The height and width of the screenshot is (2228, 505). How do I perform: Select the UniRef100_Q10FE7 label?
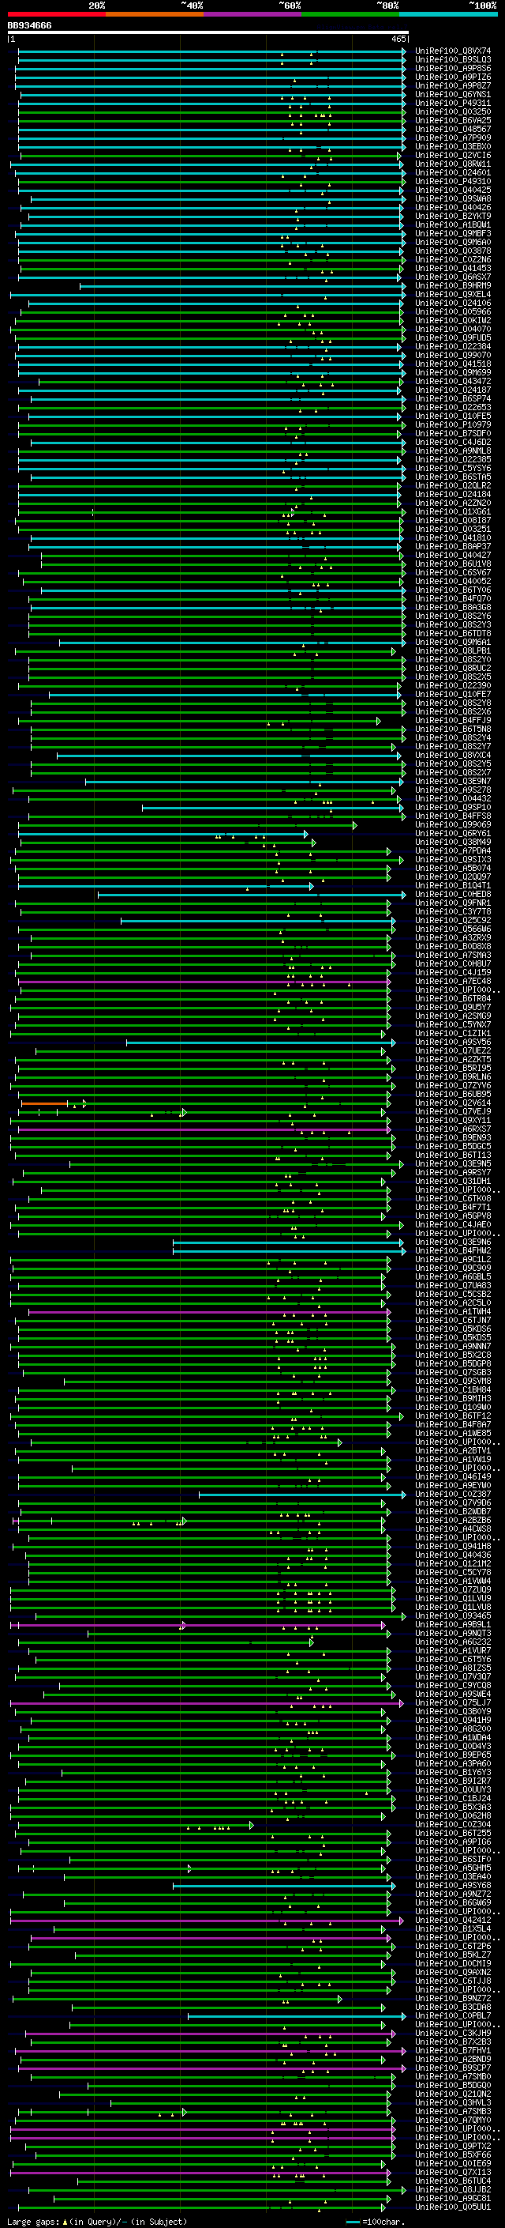pyautogui.click(x=453, y=695)
